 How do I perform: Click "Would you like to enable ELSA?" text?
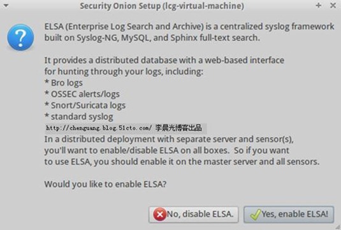105,184
